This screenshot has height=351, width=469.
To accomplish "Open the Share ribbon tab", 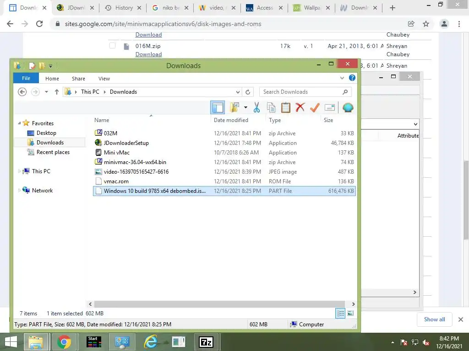I will point(78,79).
